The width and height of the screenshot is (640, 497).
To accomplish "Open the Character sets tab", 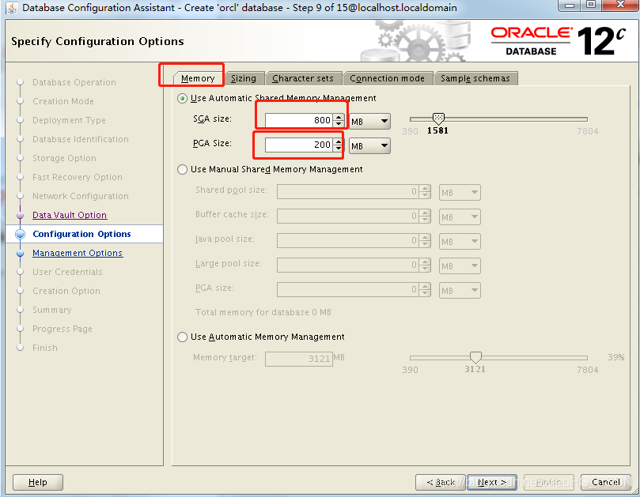I will click(x=303, y=78).
